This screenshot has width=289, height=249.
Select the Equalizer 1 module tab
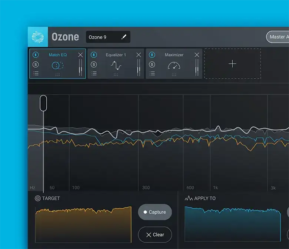click(x=116, y=64)
